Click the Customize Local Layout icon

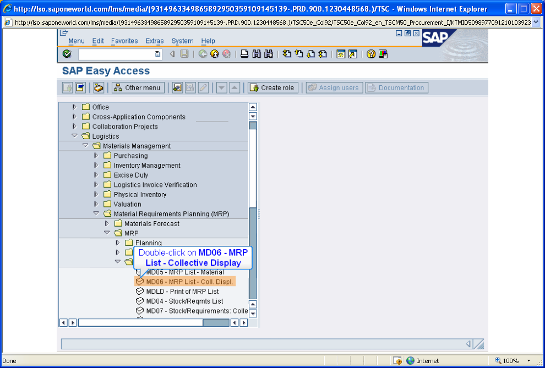pyautogui.click(x=383, y=54)
